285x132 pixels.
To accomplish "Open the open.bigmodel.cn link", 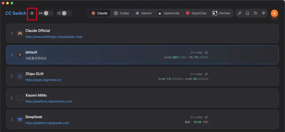I will click(x=43, y=80).
